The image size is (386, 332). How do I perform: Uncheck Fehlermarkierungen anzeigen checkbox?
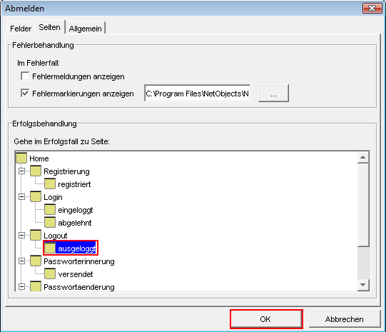[x=25, y=93]
